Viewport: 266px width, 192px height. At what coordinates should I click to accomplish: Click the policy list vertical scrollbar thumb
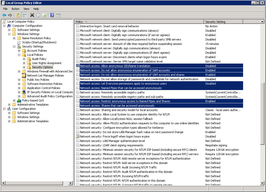click(262, 113)
